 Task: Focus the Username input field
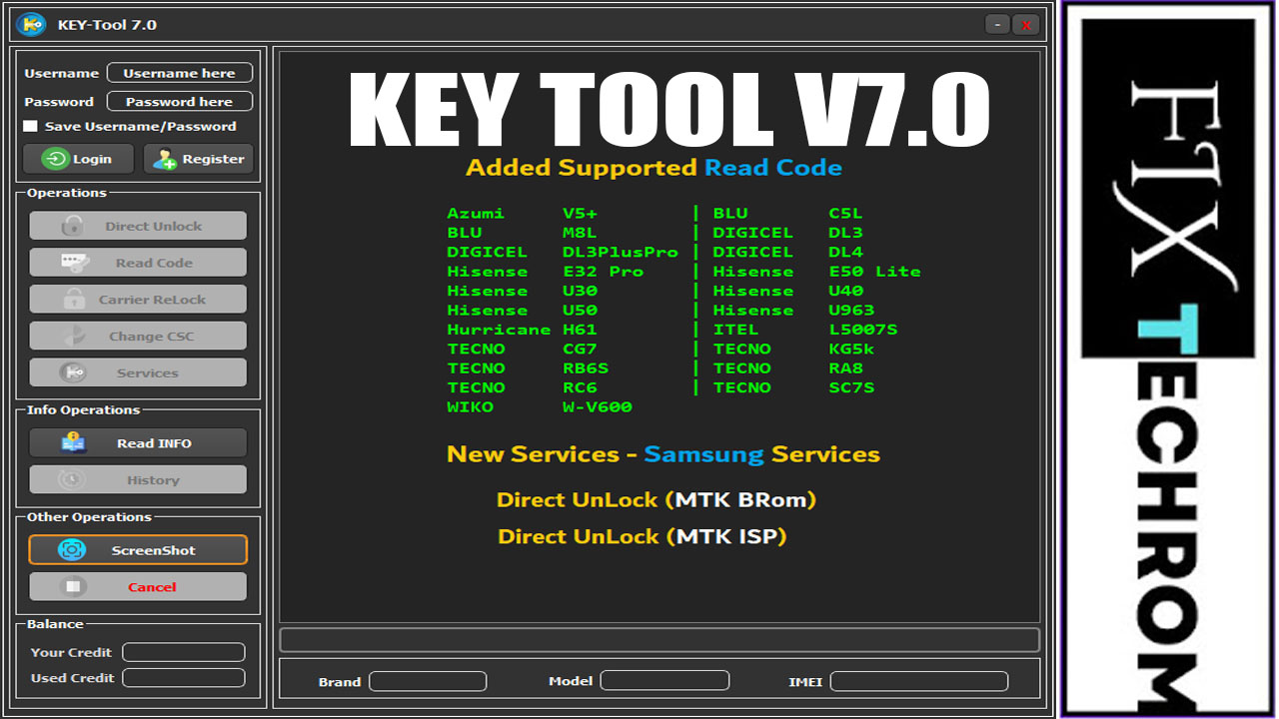tap(180, 73)
